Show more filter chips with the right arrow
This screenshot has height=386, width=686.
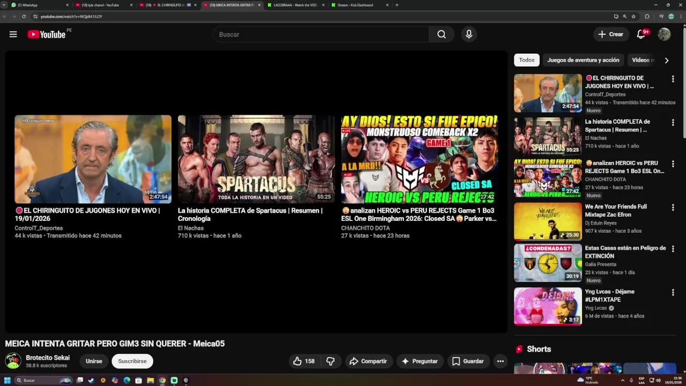point(666,61)
